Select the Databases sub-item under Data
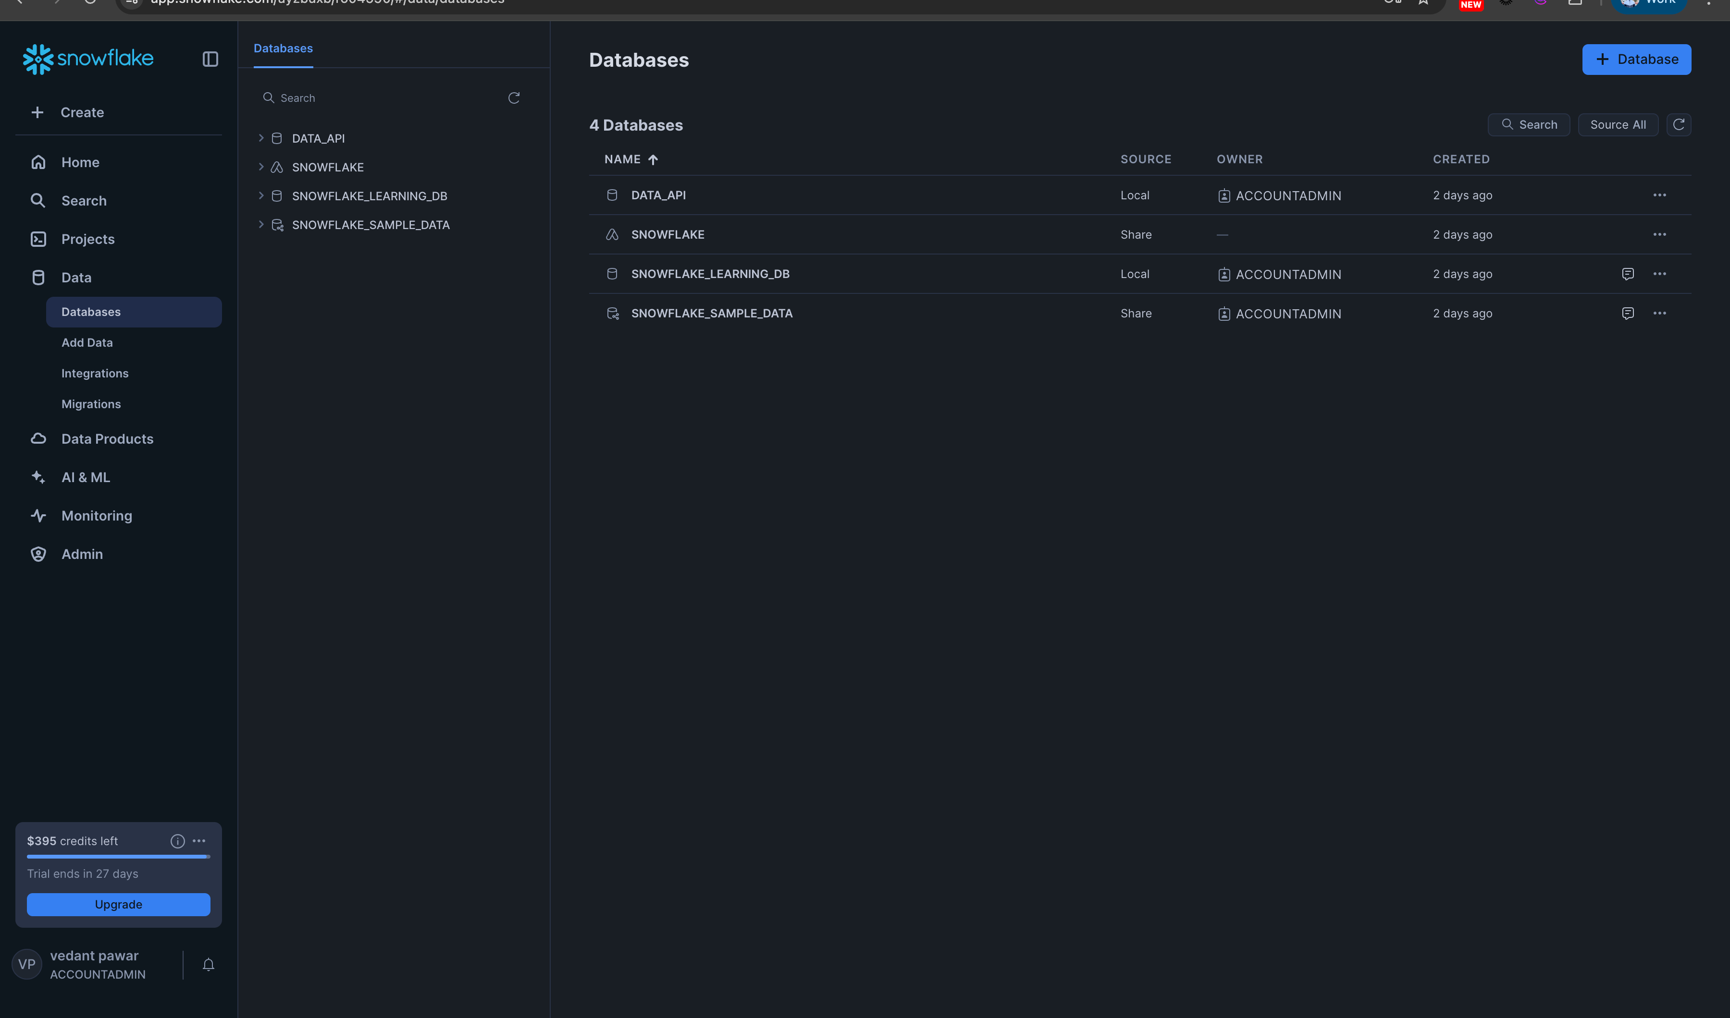 (x=133, y=312)
